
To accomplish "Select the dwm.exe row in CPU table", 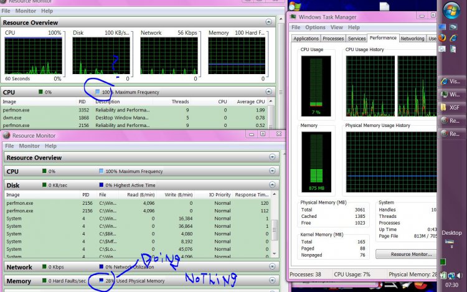I will 134,118.
